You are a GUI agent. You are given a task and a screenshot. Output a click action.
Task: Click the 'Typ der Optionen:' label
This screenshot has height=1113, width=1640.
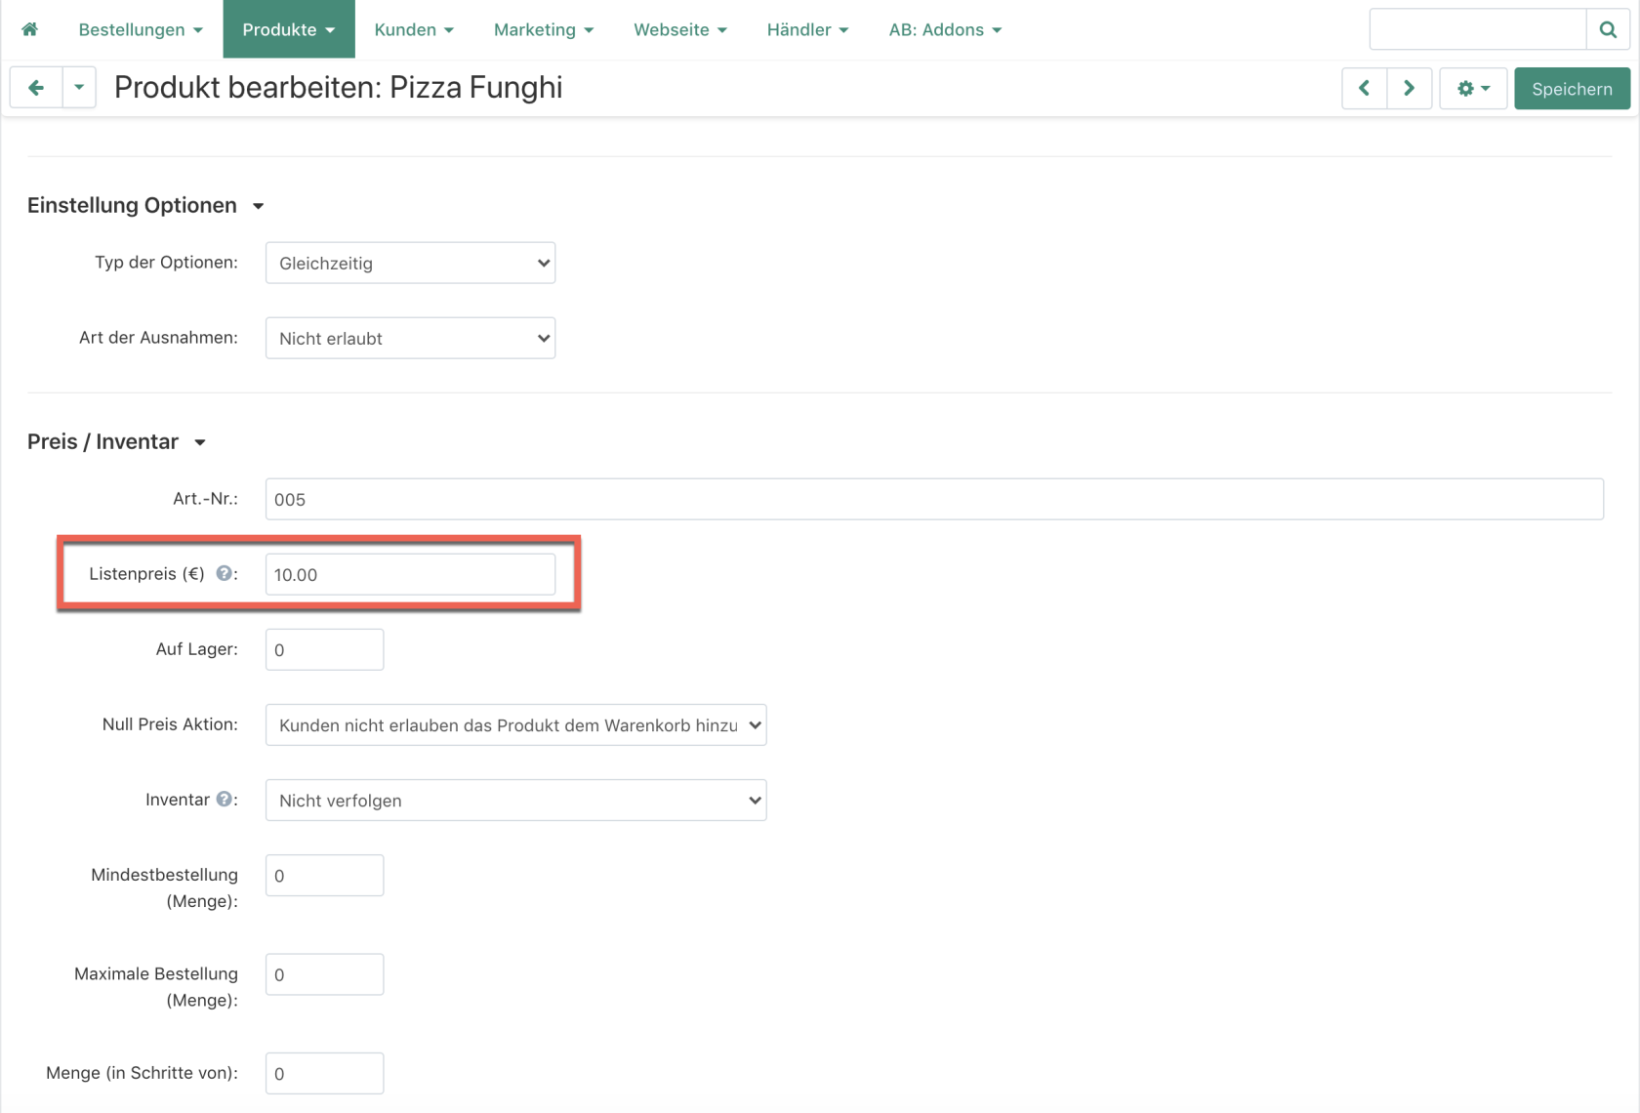point(166,263)
